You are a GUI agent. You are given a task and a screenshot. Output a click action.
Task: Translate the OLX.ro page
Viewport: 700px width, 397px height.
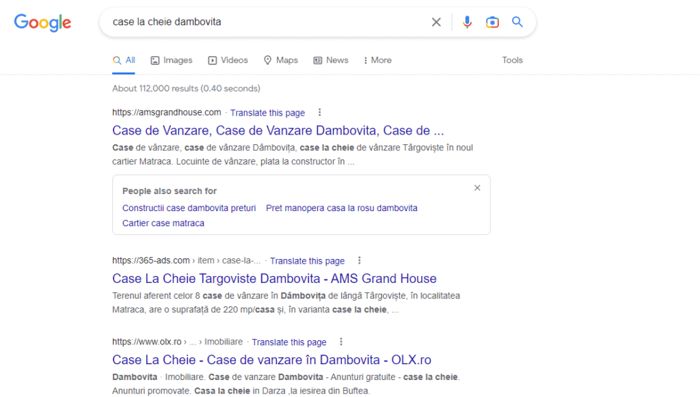click(x=289, y=342)
